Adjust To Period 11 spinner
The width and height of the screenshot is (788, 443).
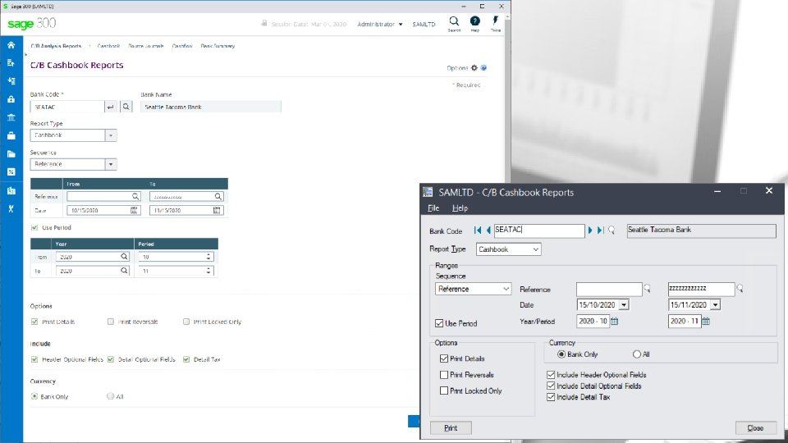[208, 271]
